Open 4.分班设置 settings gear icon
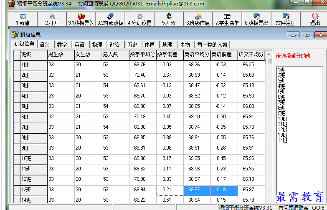The width and height of the screenshot is (327, 210). point(139,19)
